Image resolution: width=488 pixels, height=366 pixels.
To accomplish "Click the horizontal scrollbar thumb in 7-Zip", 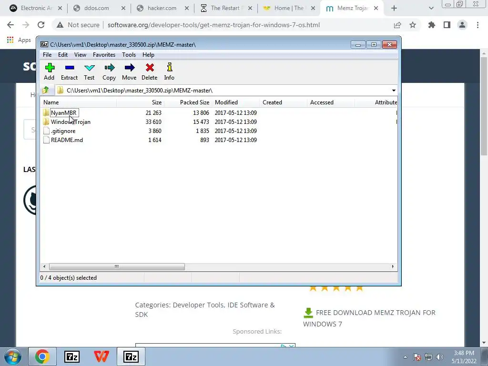I will click(117, 266).
